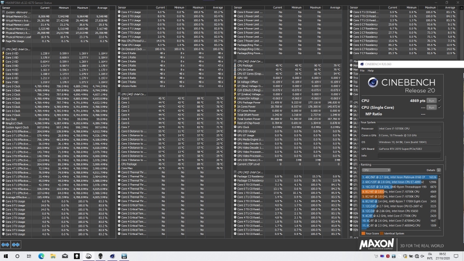Select CPU Package Power sensor row
The image size is (464, 261).
[x=287, y=102]
